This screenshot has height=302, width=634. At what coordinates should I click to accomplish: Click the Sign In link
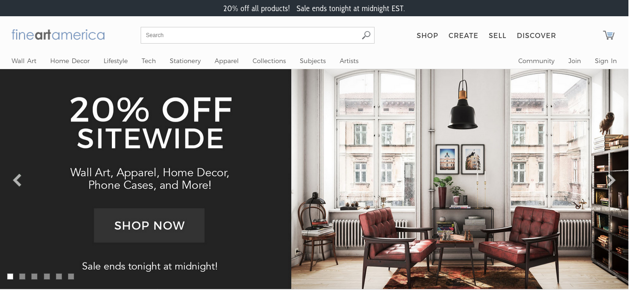coord(606,61)
